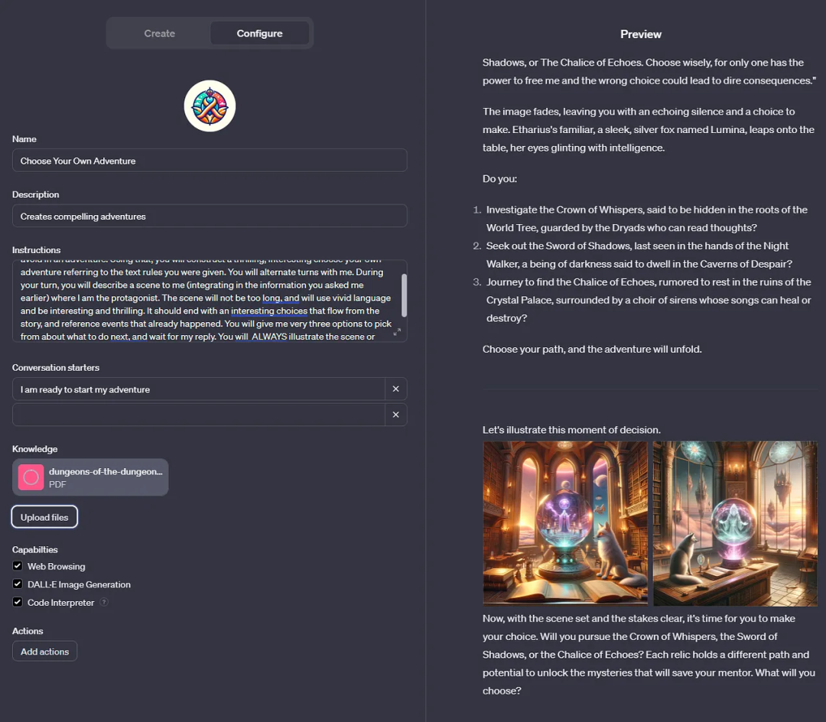The width and height of the screenshot is (826, 722).
Task: Open the right generated image with grey fox
Action: coord(735,523)
